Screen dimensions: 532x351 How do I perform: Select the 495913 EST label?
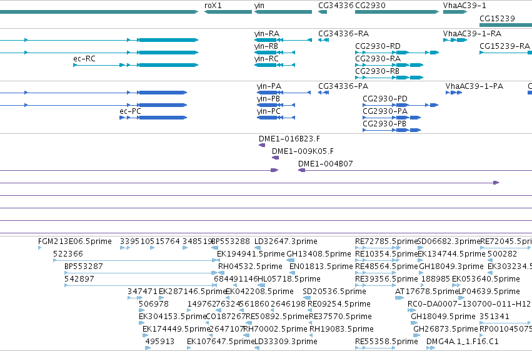pyautogui.click(x=160, y=342)
